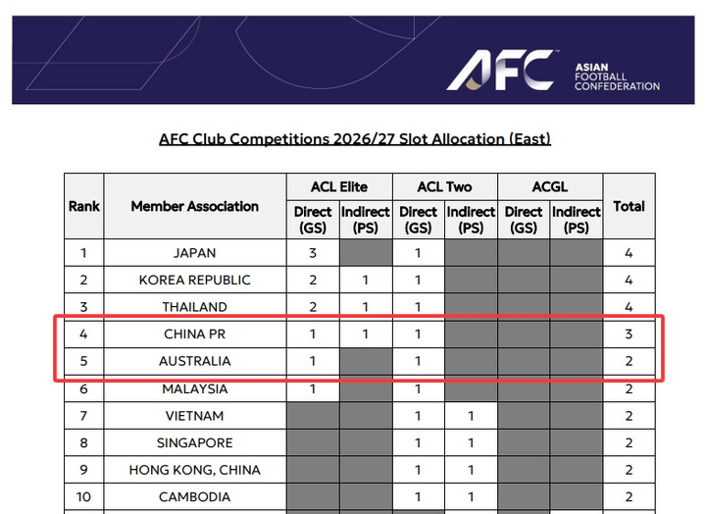
Task: Click the AUSTRALIA association cell
Action: click(x=194, y=361)
